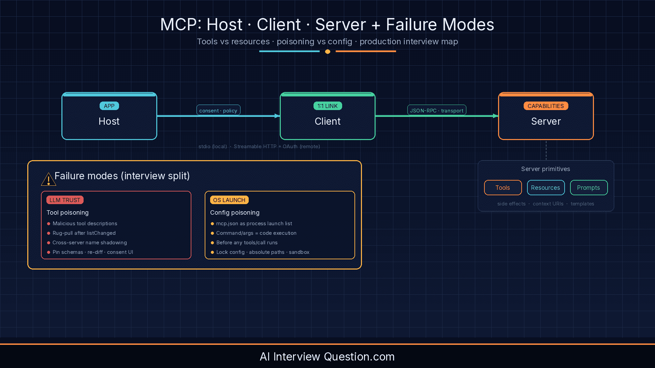The width and height of the screenshot is (655, 368).
Task: Click 'Cross-server name shadowing' bullet
Action: pyautogui.click(x=87, y=243)
